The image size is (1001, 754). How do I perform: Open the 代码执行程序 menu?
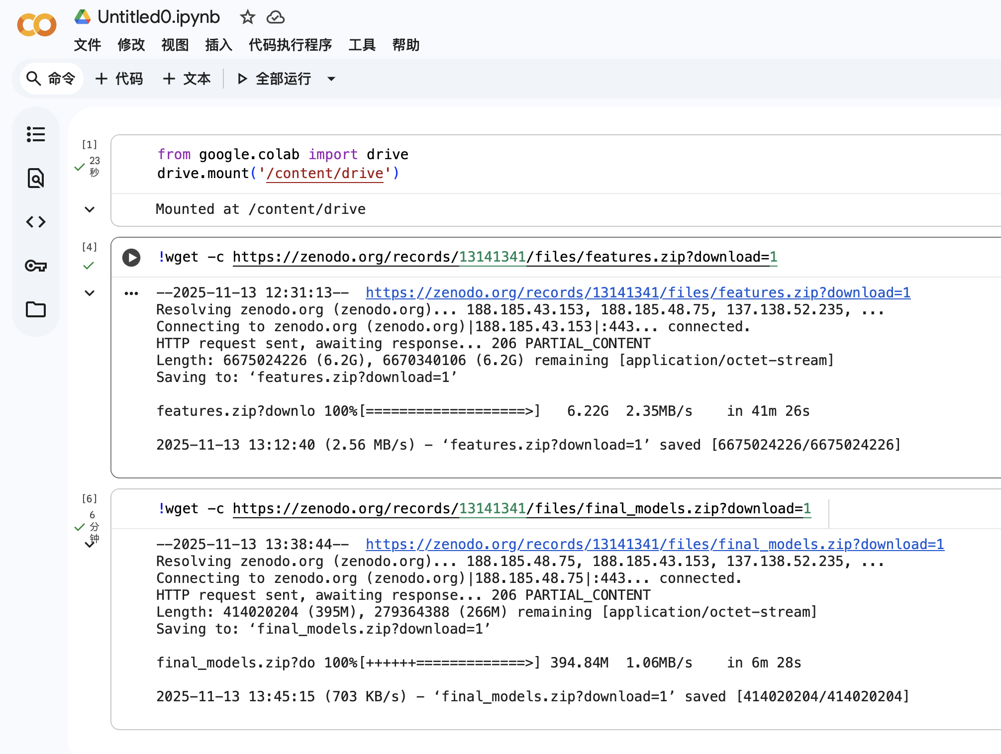(x=290, y=45)
